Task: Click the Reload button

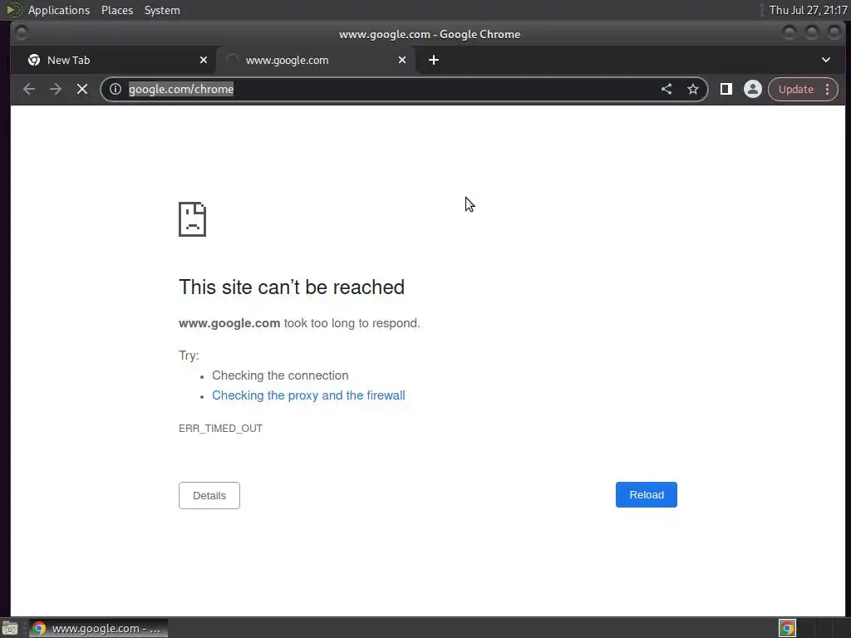Action: point(646,495)
